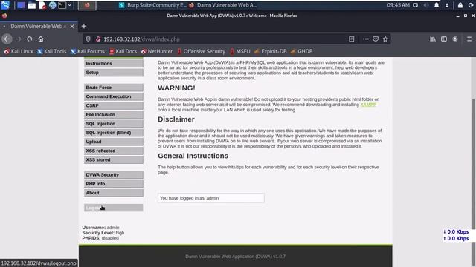Open XSS reflected page
This screenshot has height=267, width=476.
click(114, 151)
